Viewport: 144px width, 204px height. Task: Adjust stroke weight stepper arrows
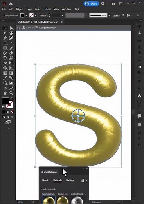(49, 15)
